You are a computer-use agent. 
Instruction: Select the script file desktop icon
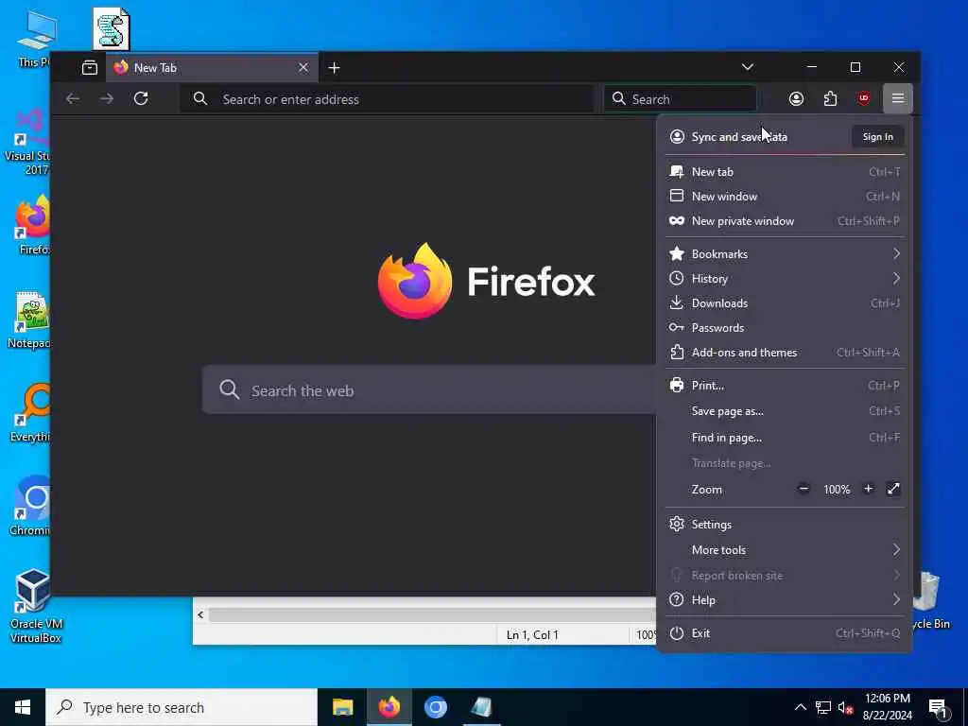click(x=112, y=29)
